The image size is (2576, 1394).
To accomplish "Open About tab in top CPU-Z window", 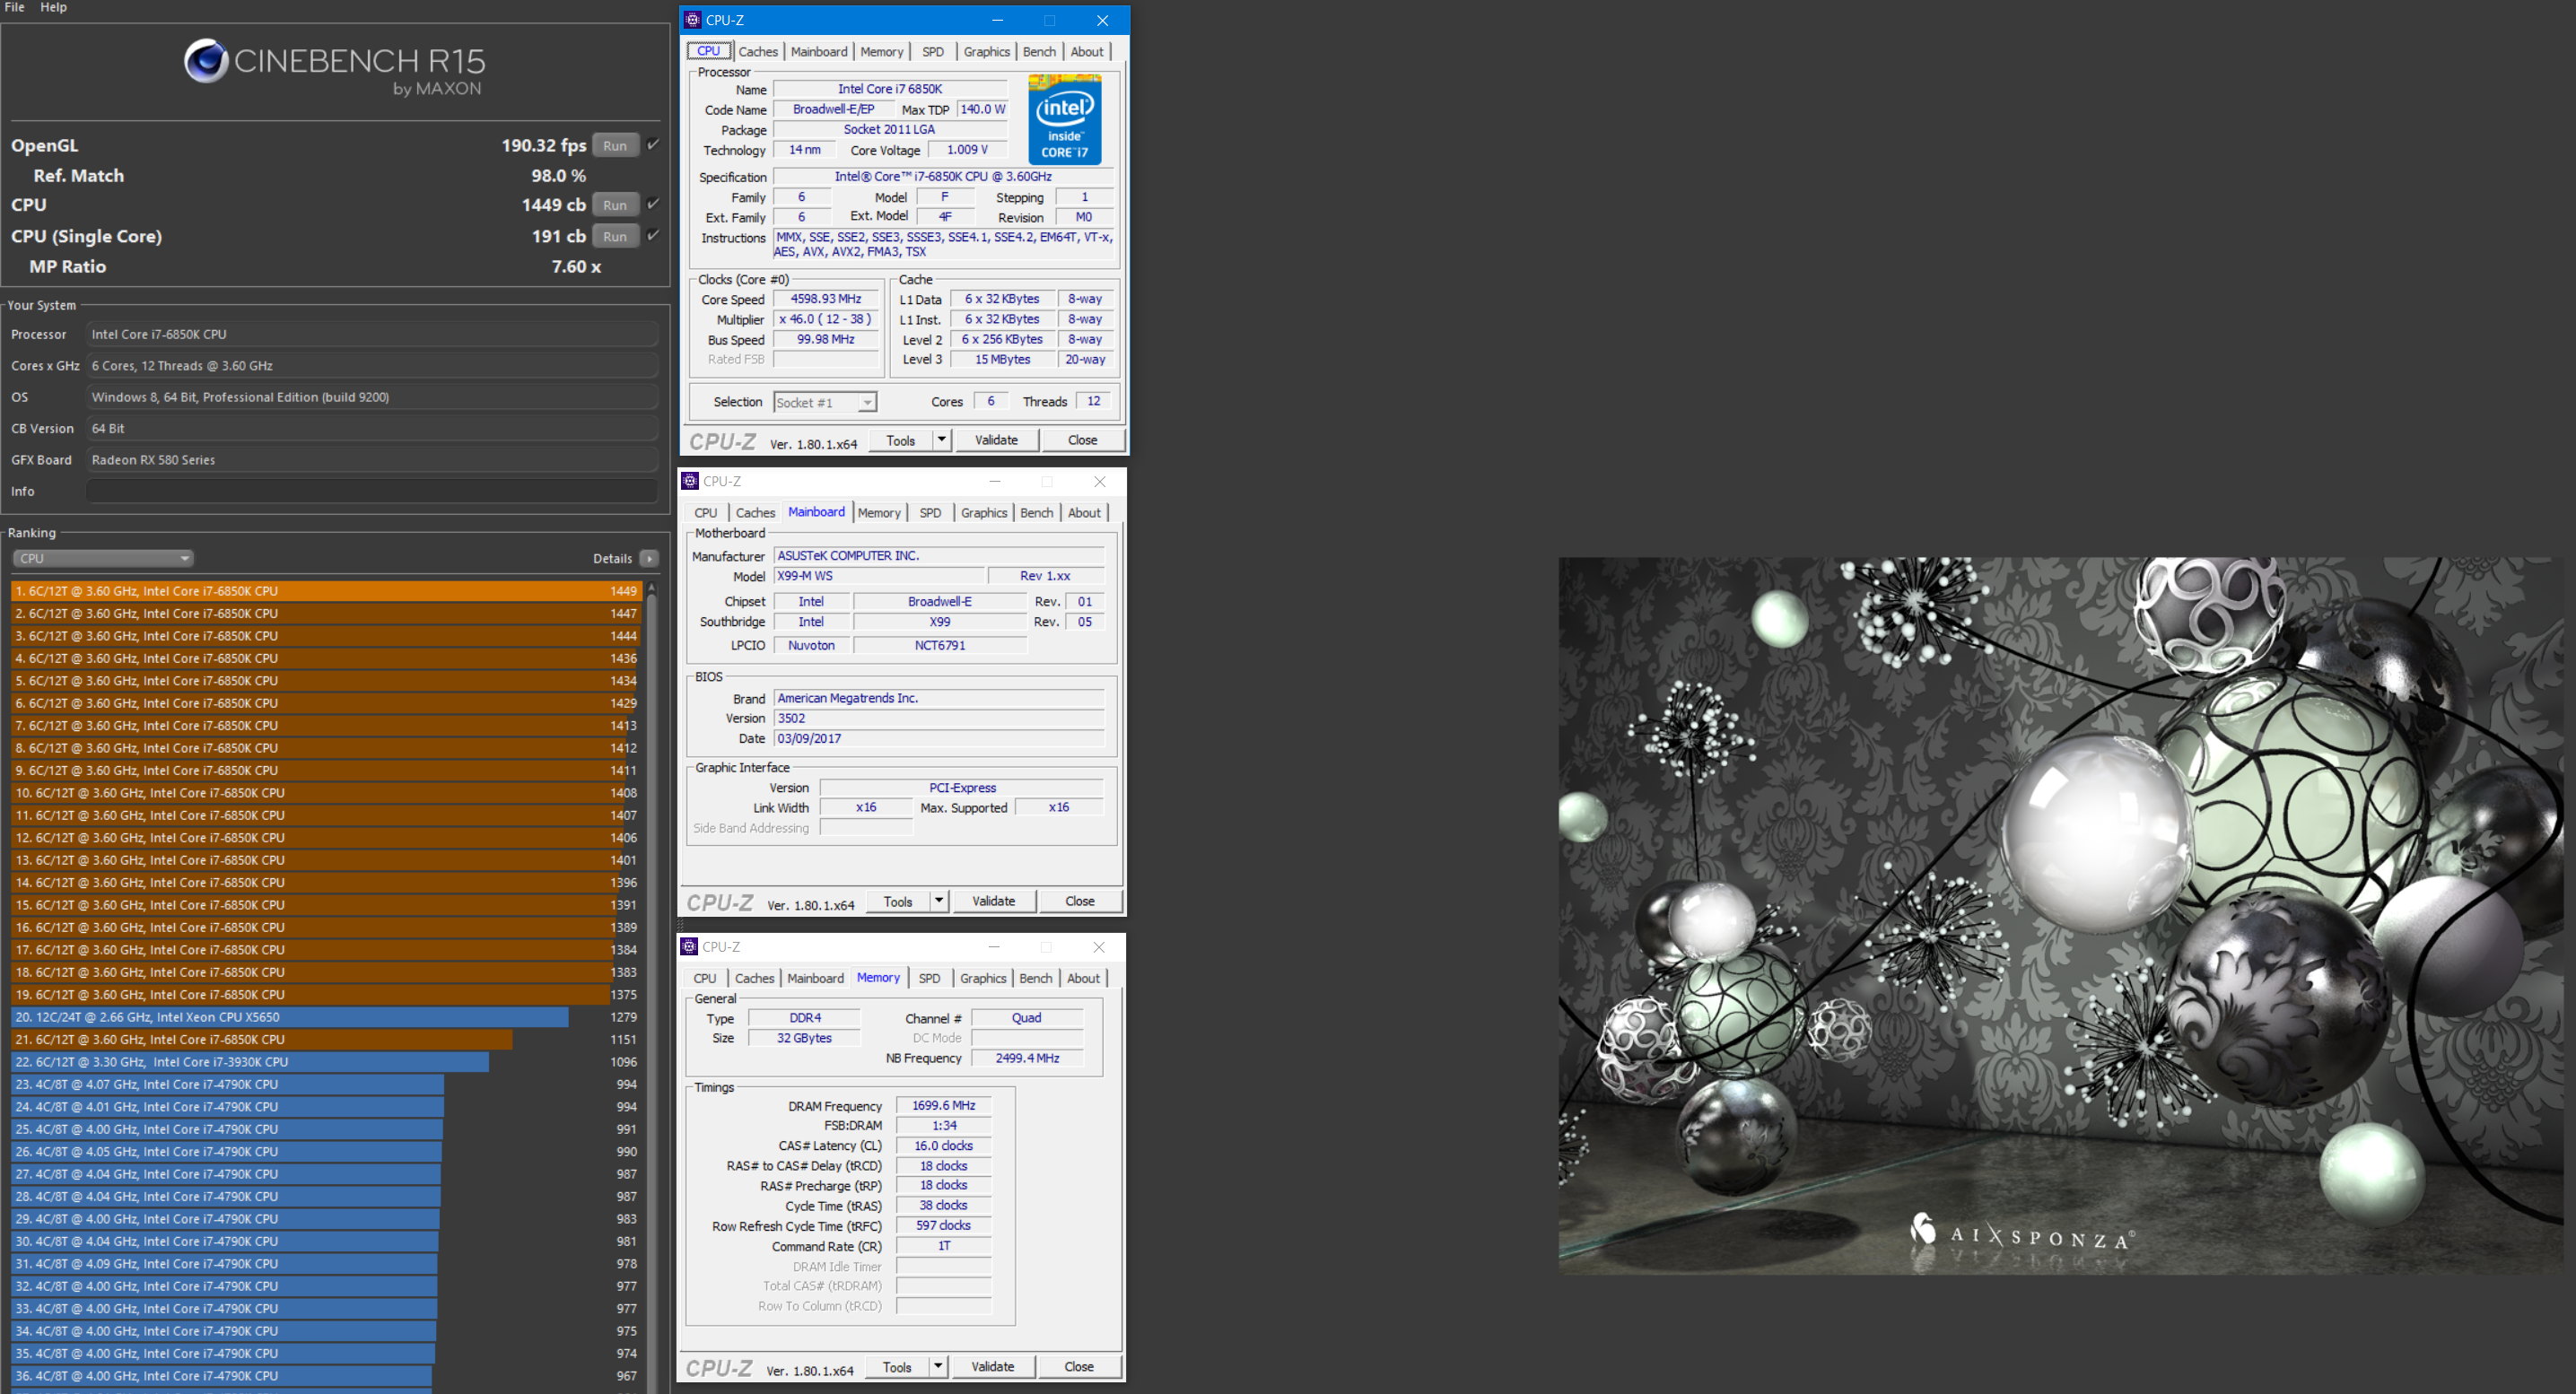I will pyautogui.click(x=1087, y=52).
